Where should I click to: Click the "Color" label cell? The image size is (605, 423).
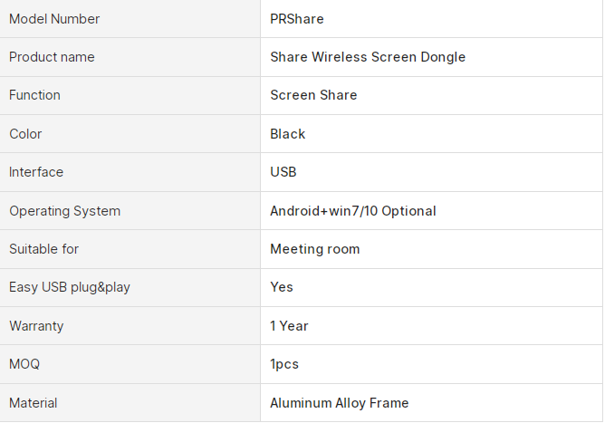point(25,134)
